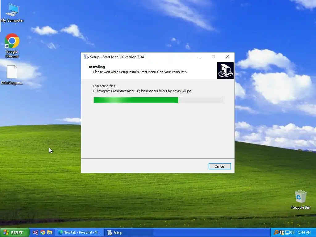Click the 'Please wait while Setup installs' text
Screen dimensions: 316x237
point(140,72)
